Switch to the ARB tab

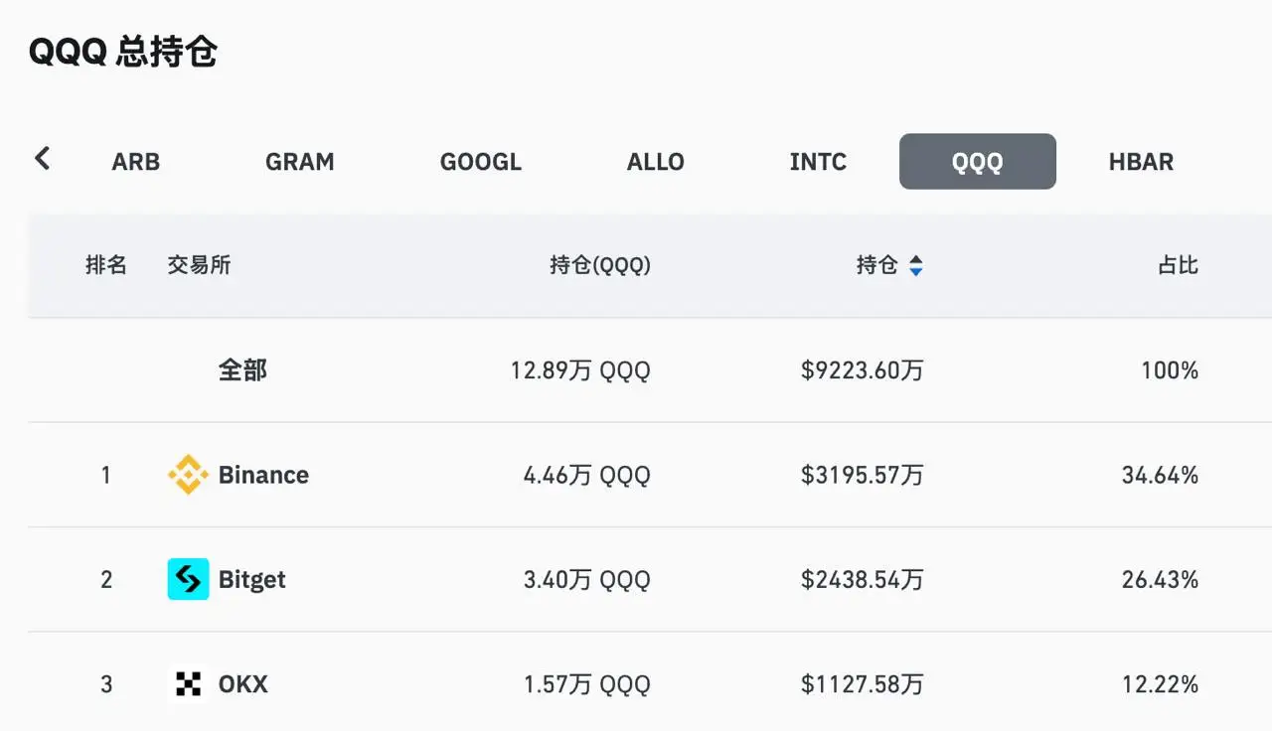tap(136, 162)
